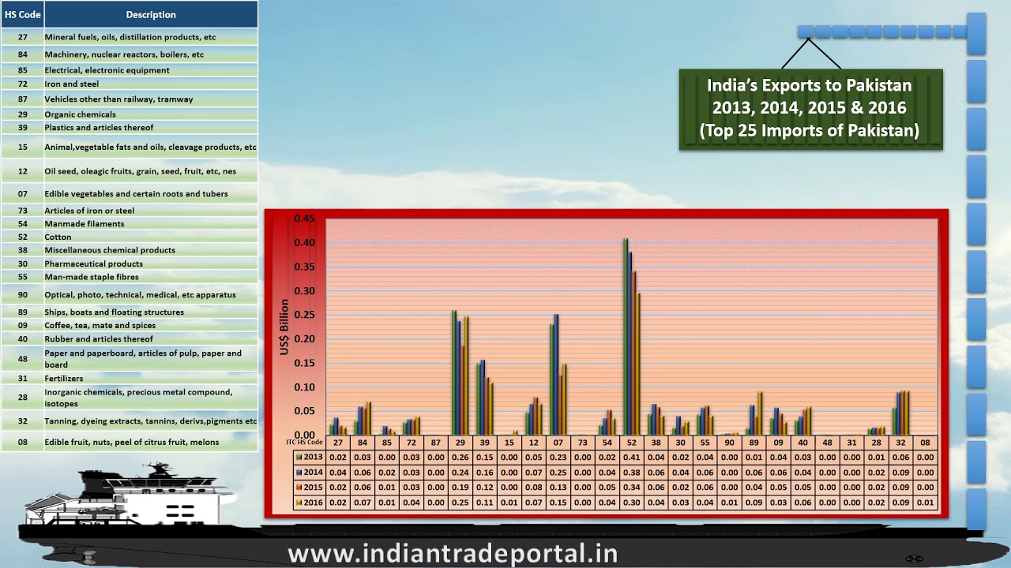The height and width of the screenshot is (568, 1011).
Task: Click the Description column header
Action: (151, 14)
